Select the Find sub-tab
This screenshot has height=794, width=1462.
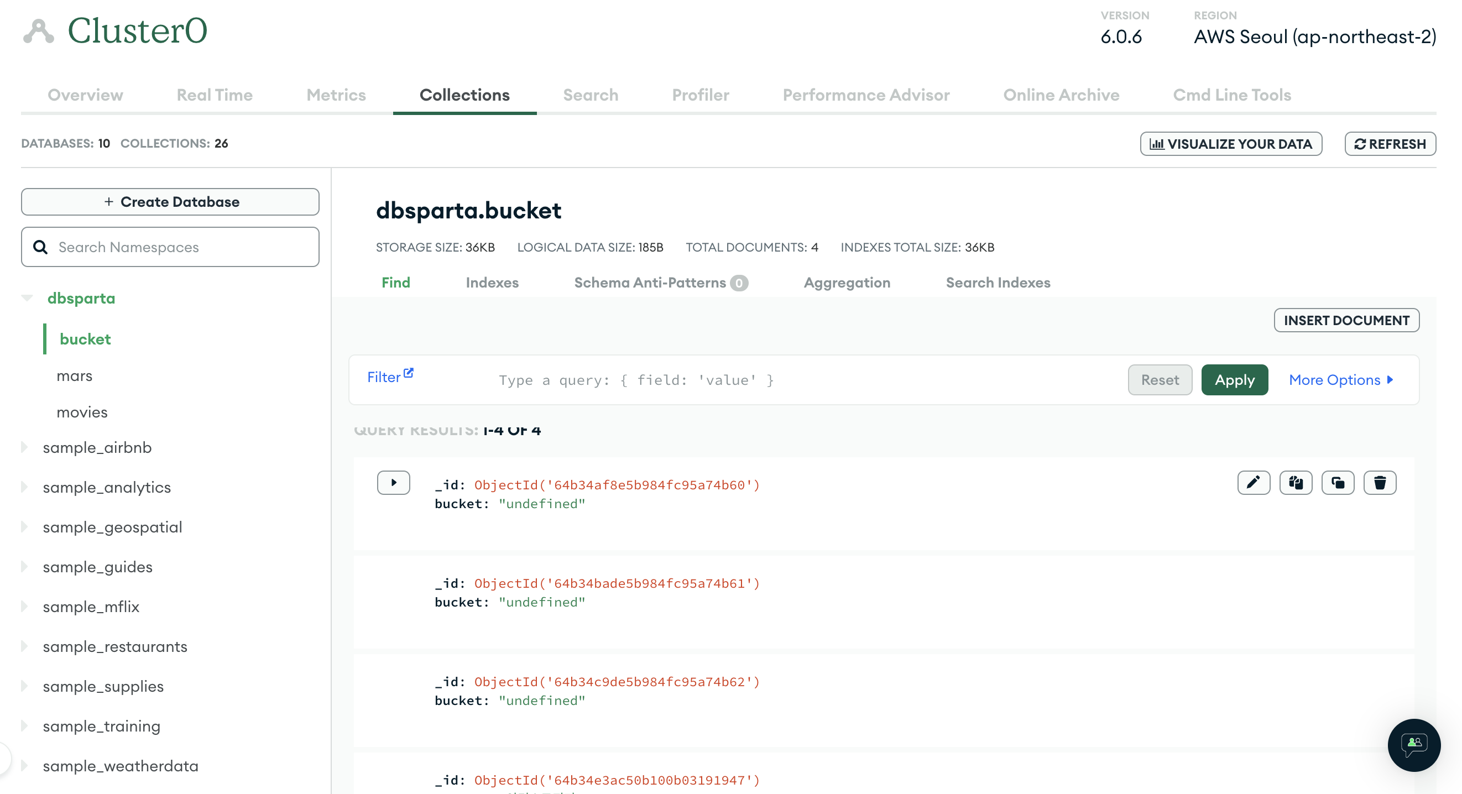click(x=395, y=283)
